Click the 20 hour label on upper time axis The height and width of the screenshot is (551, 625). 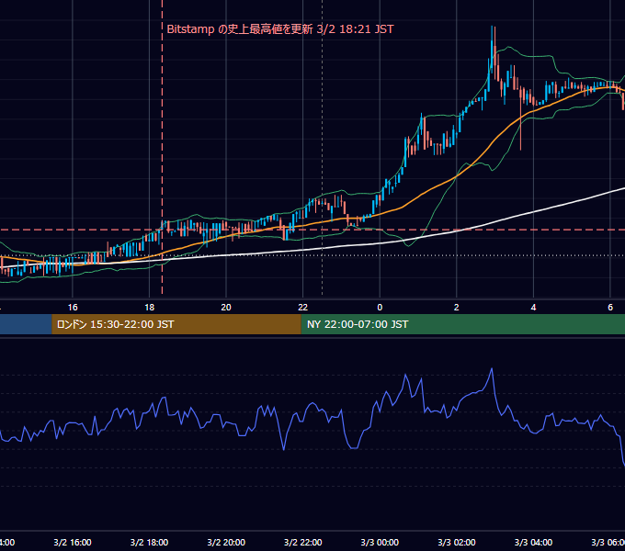226,308
